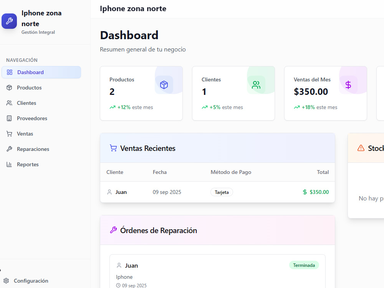This screenshot has height=288, width=384.
Task: Navigate to Proveedores
Action: [41, 118]
